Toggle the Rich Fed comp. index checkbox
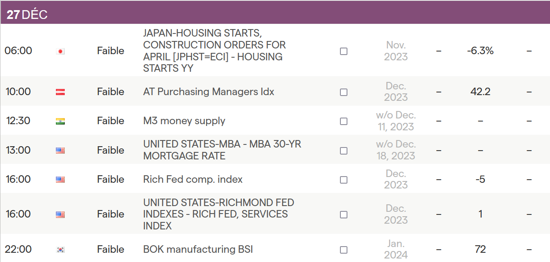Screen dimensions: 550x262 [x=343, y=180]
